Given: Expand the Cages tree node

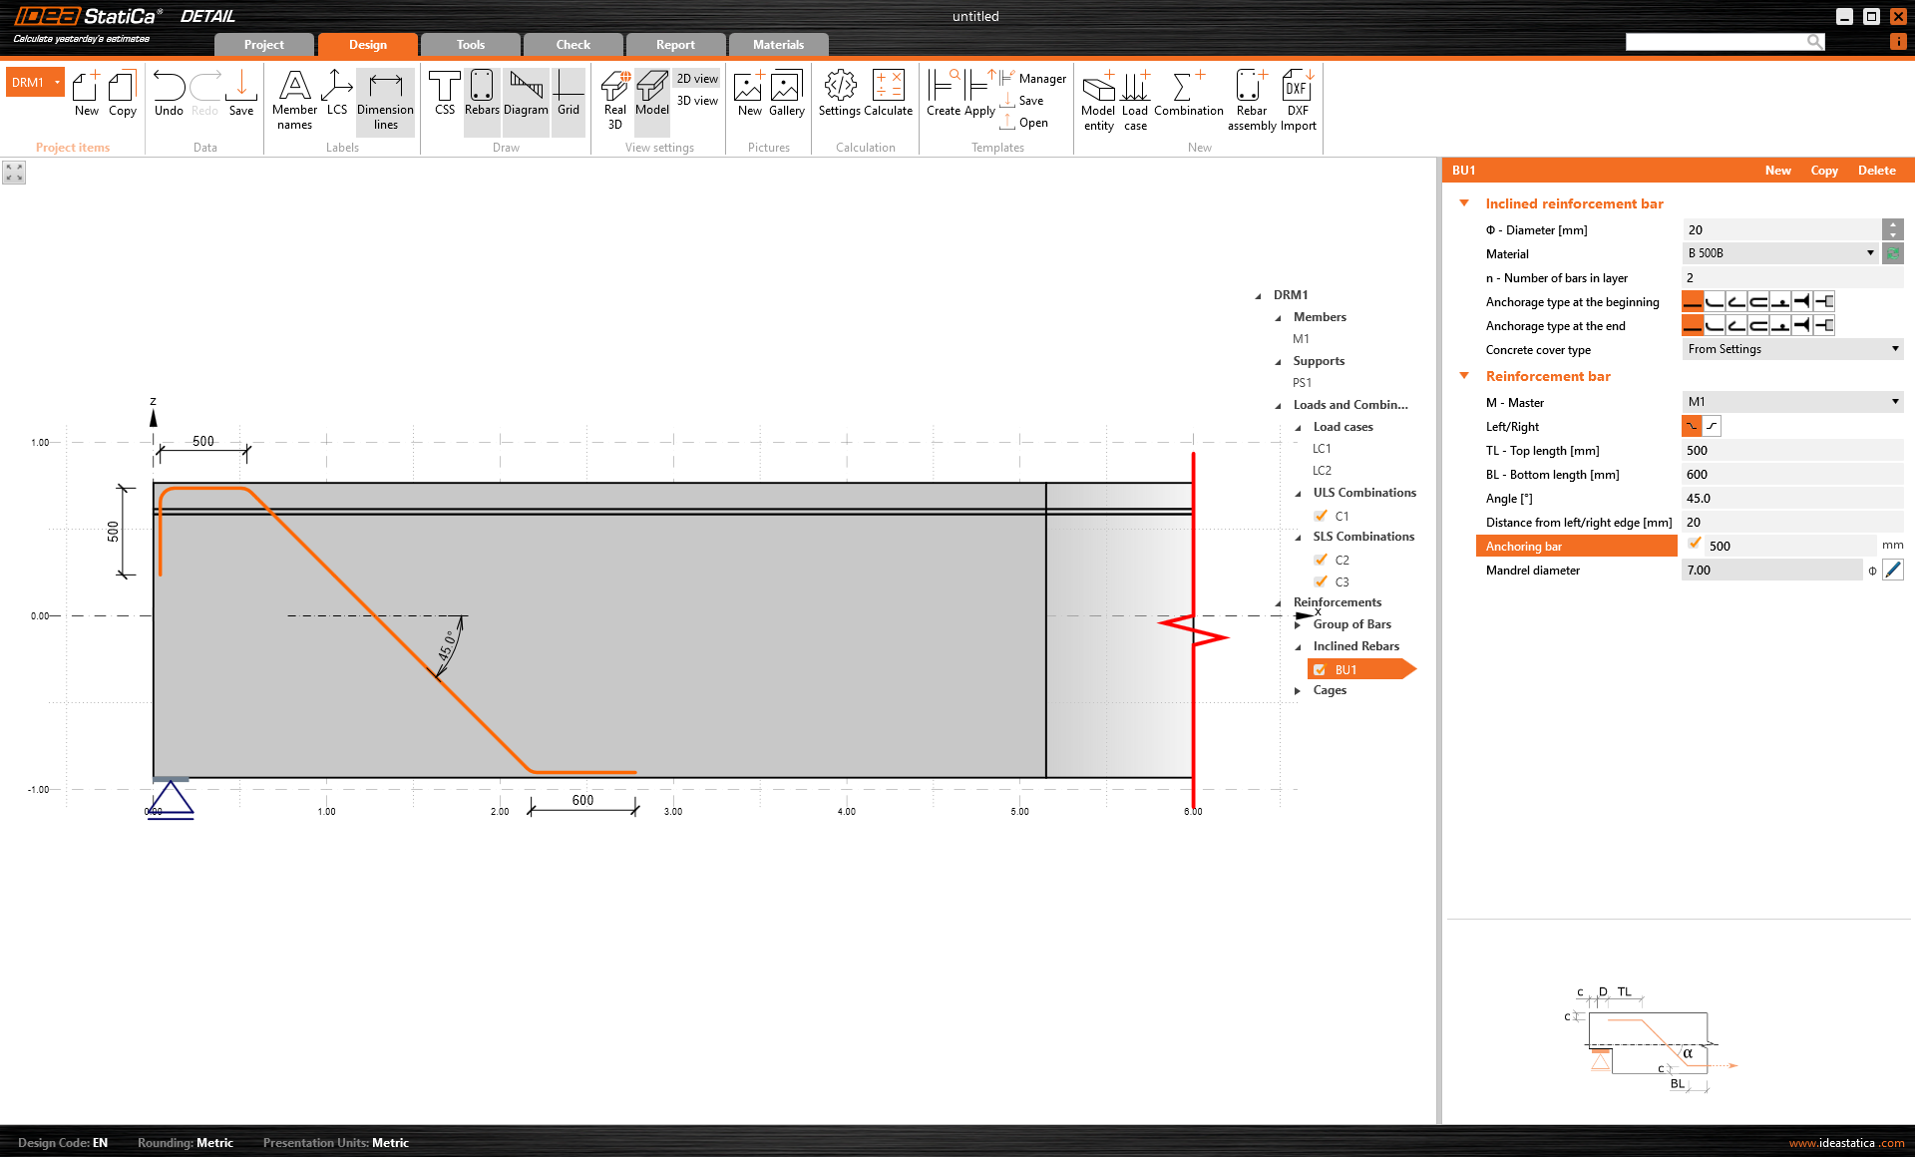Looking at the screenshot, I should tap(1298, 691).
